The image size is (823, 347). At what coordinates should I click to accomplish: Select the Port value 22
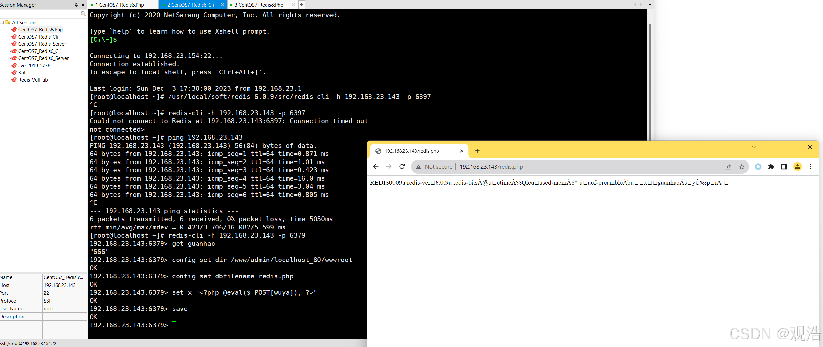[x=46, y=293]
